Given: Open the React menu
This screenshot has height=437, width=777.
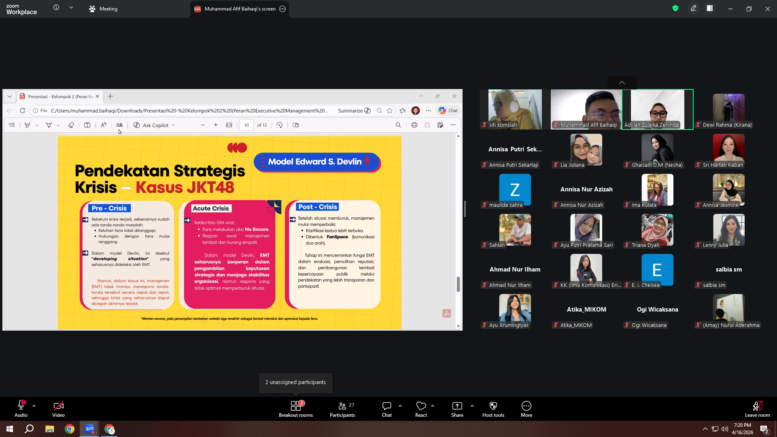Looking at the screenshot, I should click(421, 409).
